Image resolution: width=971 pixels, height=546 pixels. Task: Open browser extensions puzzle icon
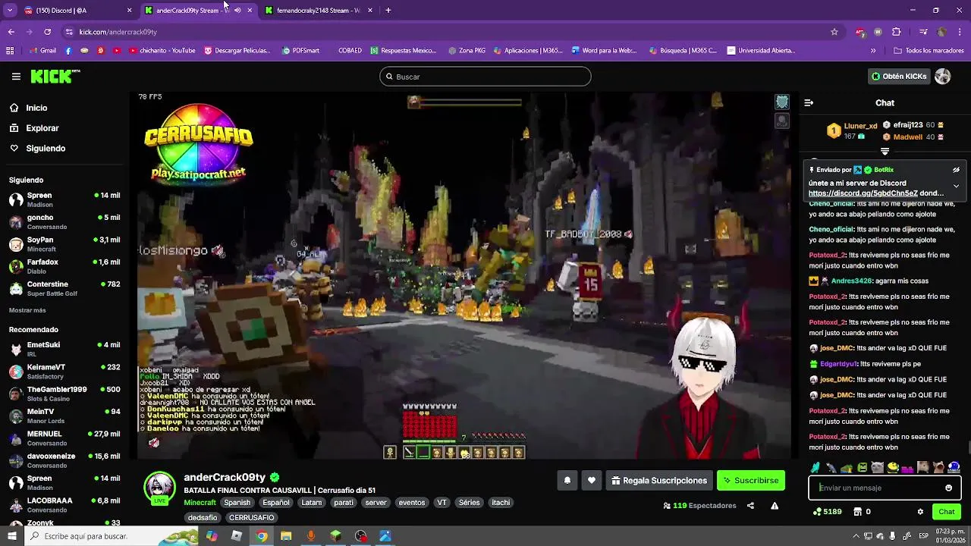pos(896,32)
